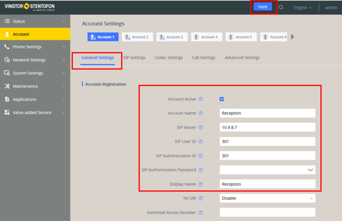Click the search magnifier icon in header
This screenshot has width=342, height=221.
point(281,8)
